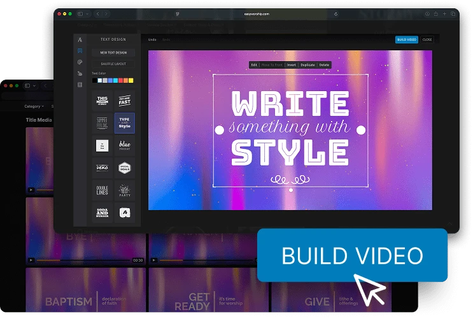Screen dimensions: 473x319
Task: Show Safari tab overview icon
Action: tap(453, 14)
